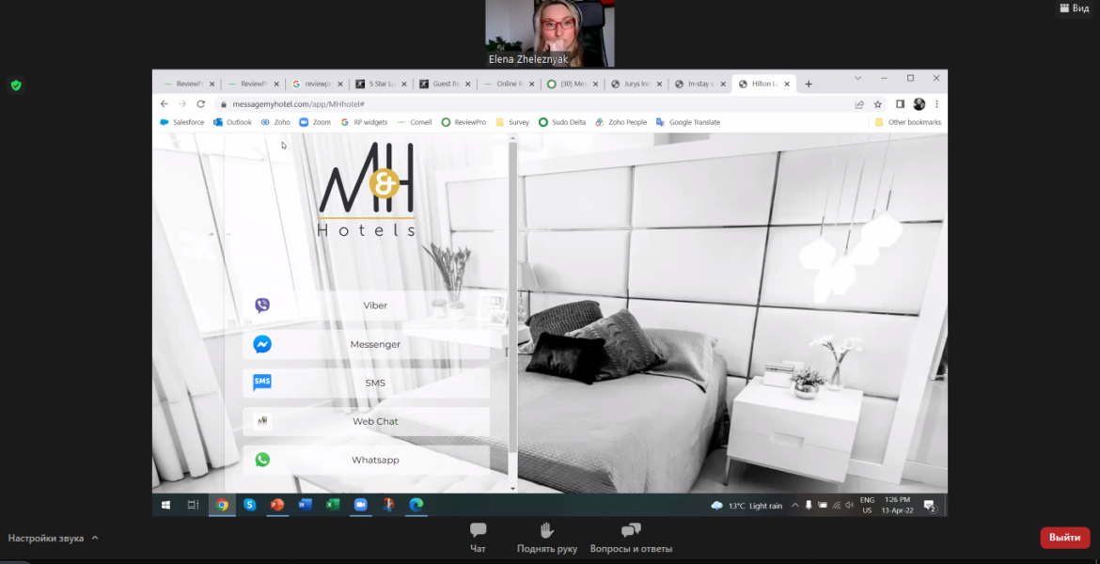Click Chrome icon on the taskbar
The width and height of the screenshot is (1100, 564).
tap(222, 505)
